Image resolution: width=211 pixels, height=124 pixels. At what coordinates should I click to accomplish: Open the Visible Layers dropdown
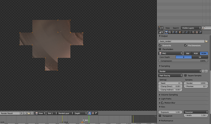click(x=191, y=28)
